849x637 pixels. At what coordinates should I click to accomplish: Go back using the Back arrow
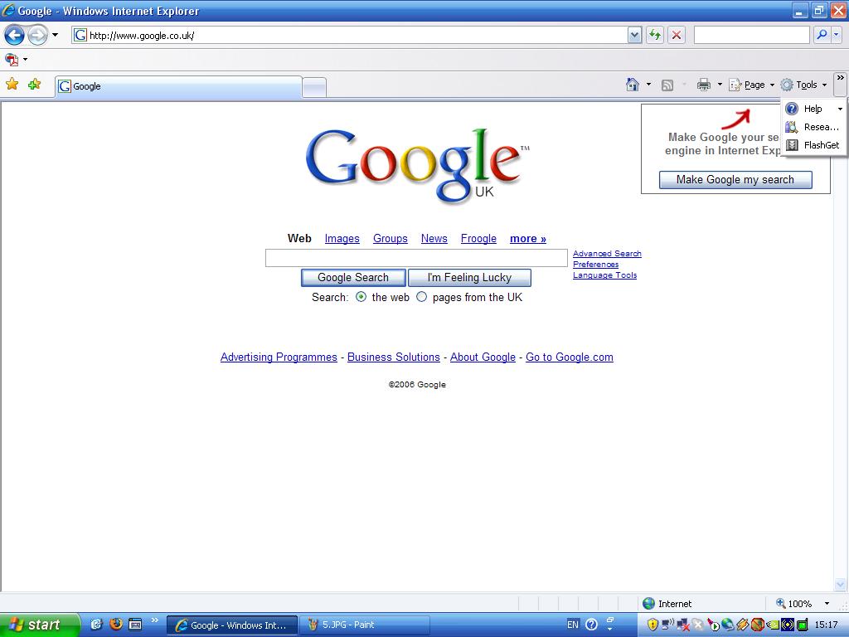(14, 36)
